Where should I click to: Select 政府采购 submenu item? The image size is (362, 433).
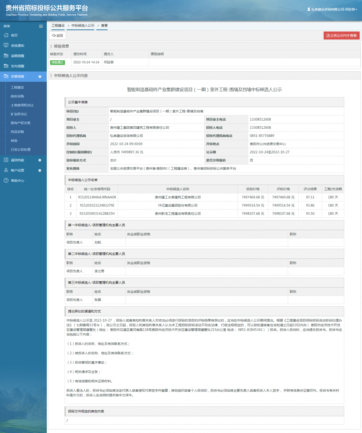click(x=17, y=96)
